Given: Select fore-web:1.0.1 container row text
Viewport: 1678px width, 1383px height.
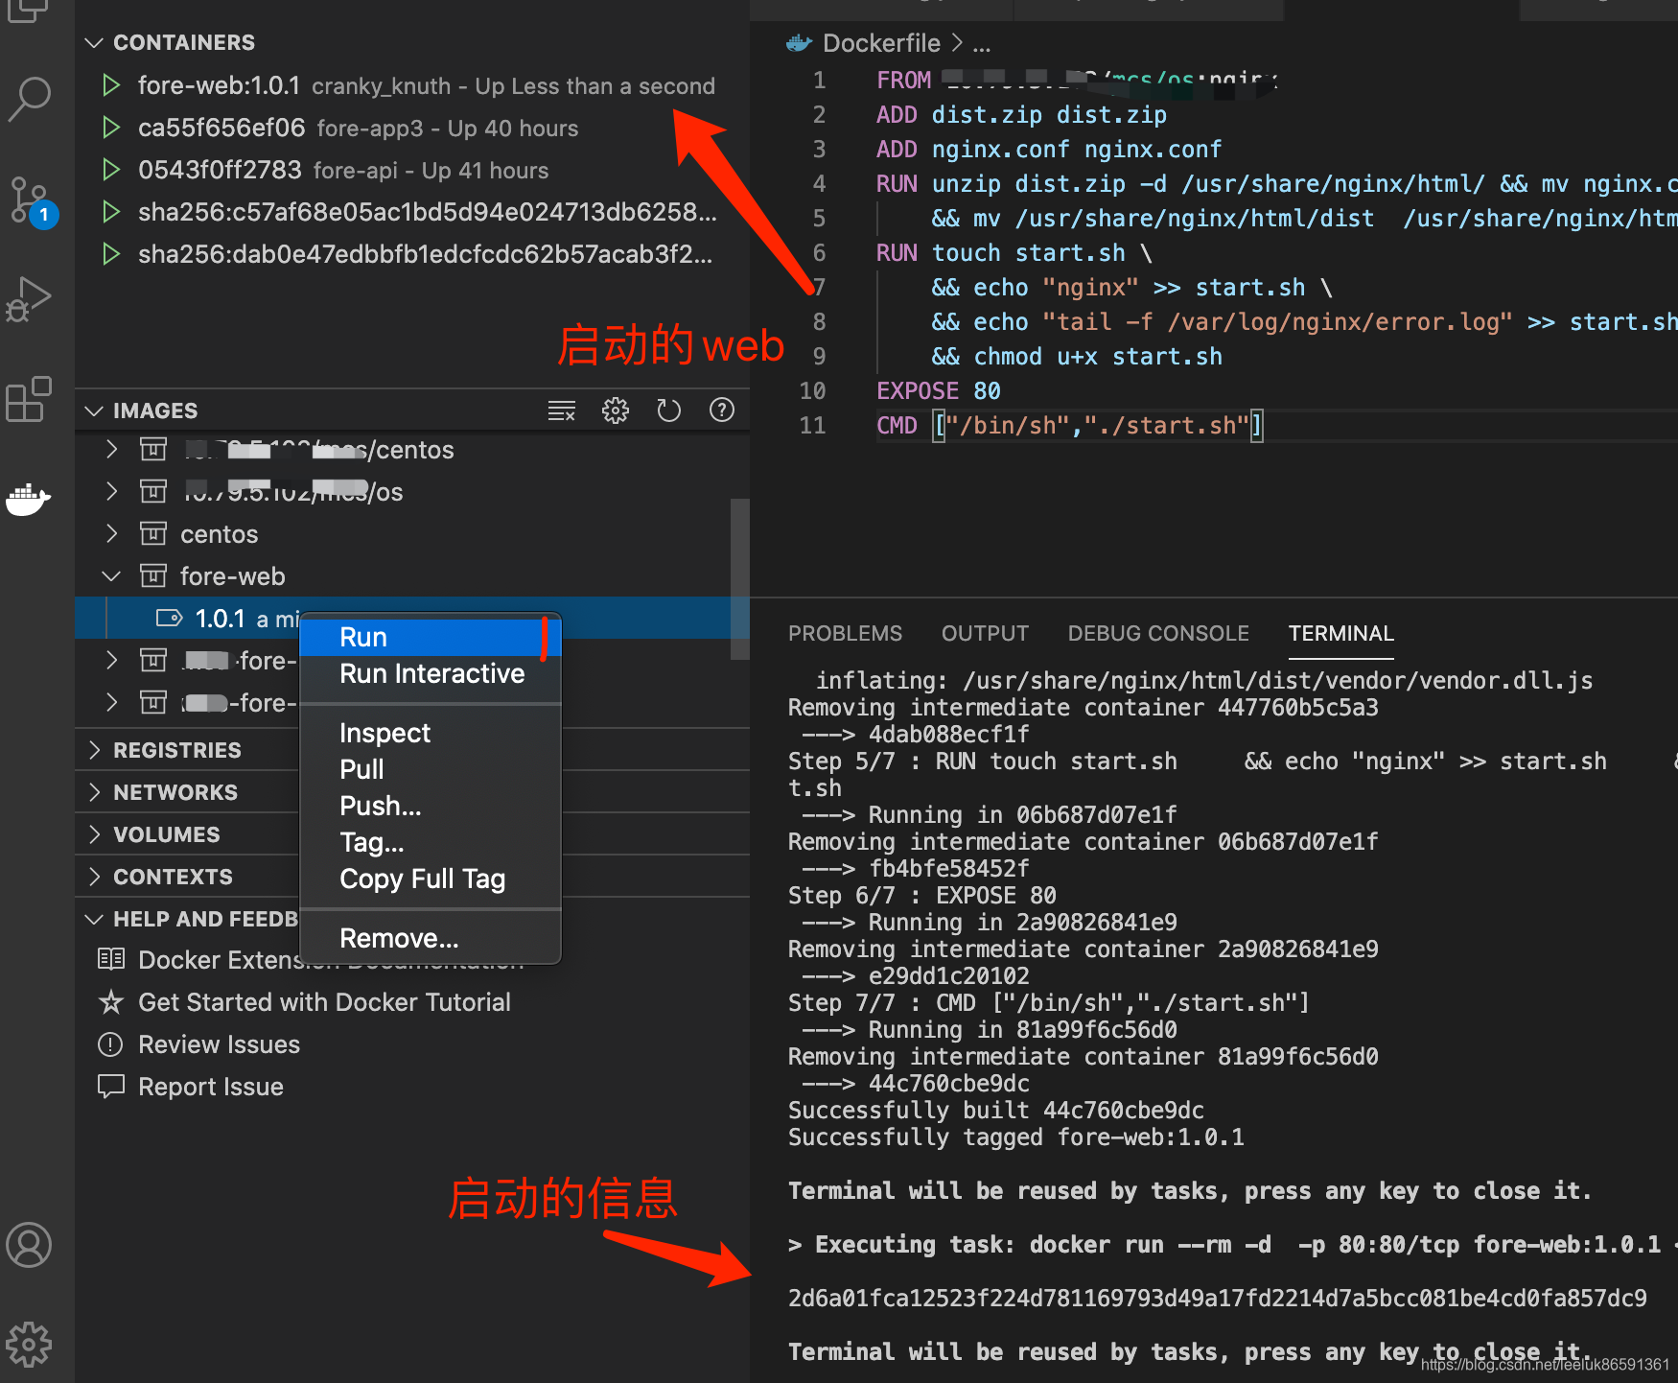Looking at the screenshot, I should pyautogui.click(x=427, y=85).
